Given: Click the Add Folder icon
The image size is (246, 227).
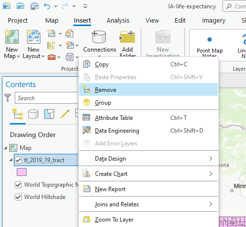Looking at the screenshot, I should pyautogui.click(x=127, y=37).
